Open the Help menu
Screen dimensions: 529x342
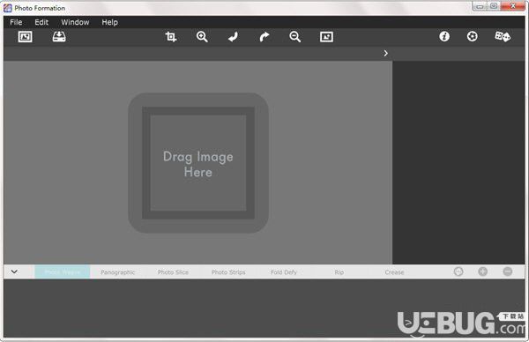(109, 22)
